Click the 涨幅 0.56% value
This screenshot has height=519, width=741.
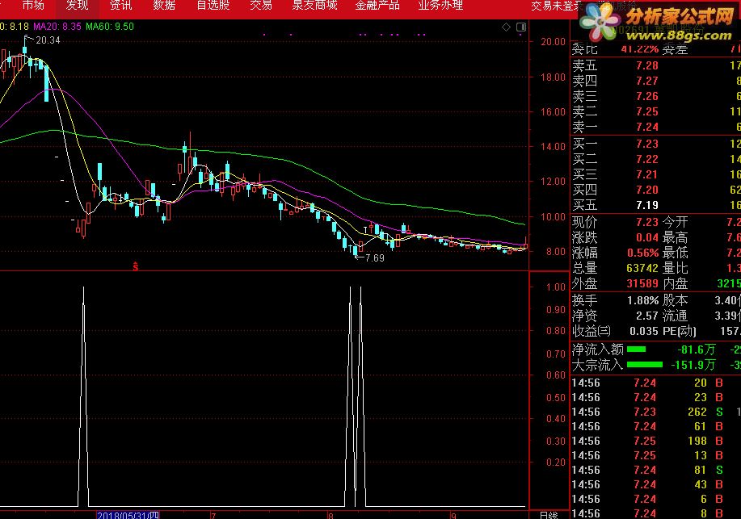coord(642,253)
